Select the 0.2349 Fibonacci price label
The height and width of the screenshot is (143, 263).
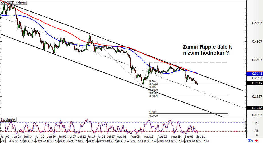(x=154, y=90)
